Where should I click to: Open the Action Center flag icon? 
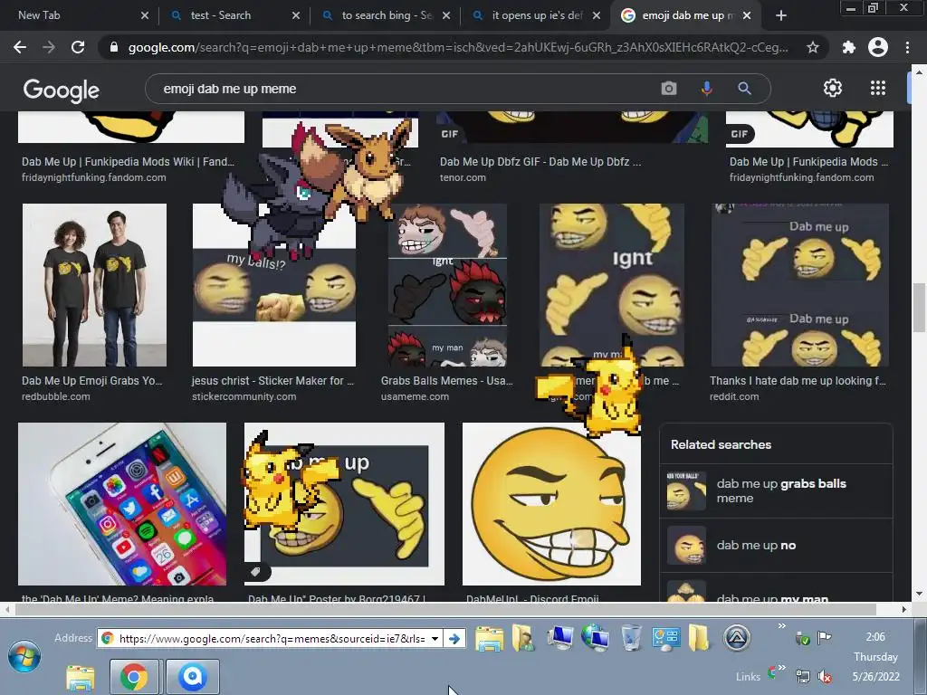coord(824,638)
